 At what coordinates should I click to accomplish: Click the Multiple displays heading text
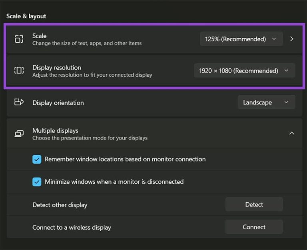tap(56, 131)
